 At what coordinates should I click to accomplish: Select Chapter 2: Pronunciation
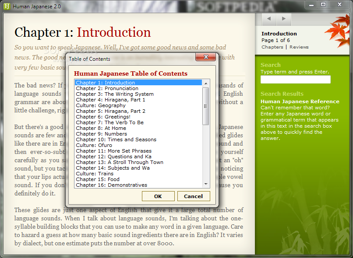click(x=138, y=88)
